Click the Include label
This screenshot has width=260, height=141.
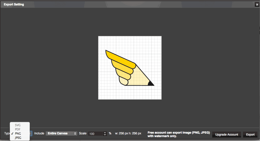pos(39,133)
